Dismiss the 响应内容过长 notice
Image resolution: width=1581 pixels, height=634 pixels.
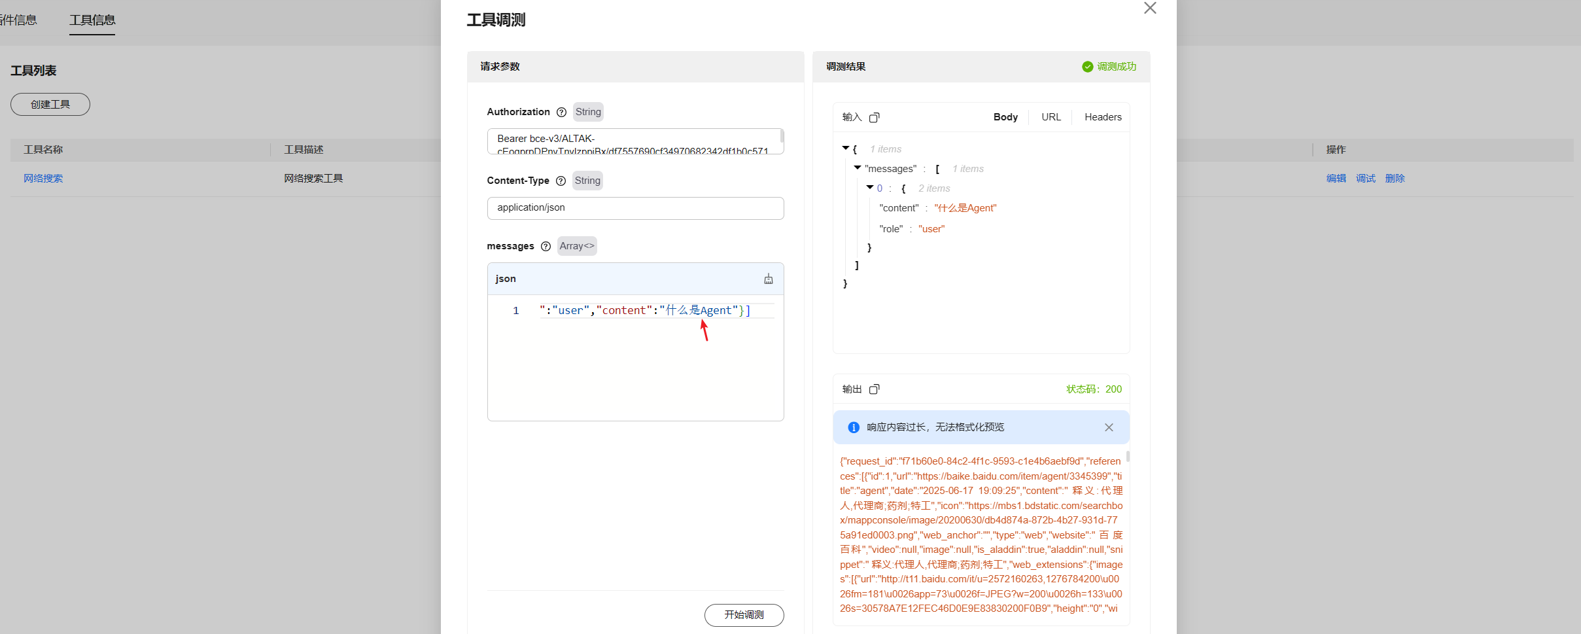click(x=1109, y=427)
